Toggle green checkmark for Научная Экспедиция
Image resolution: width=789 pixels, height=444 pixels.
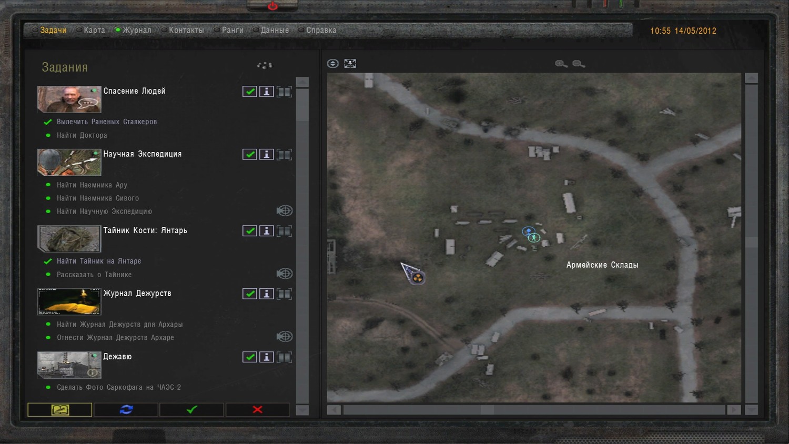pos(250,155)
